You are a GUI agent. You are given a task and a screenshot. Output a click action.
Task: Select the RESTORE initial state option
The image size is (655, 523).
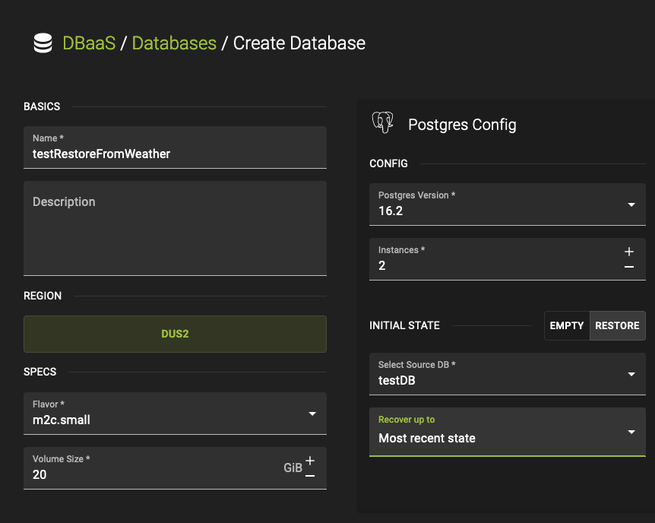[x=617, y=325]
